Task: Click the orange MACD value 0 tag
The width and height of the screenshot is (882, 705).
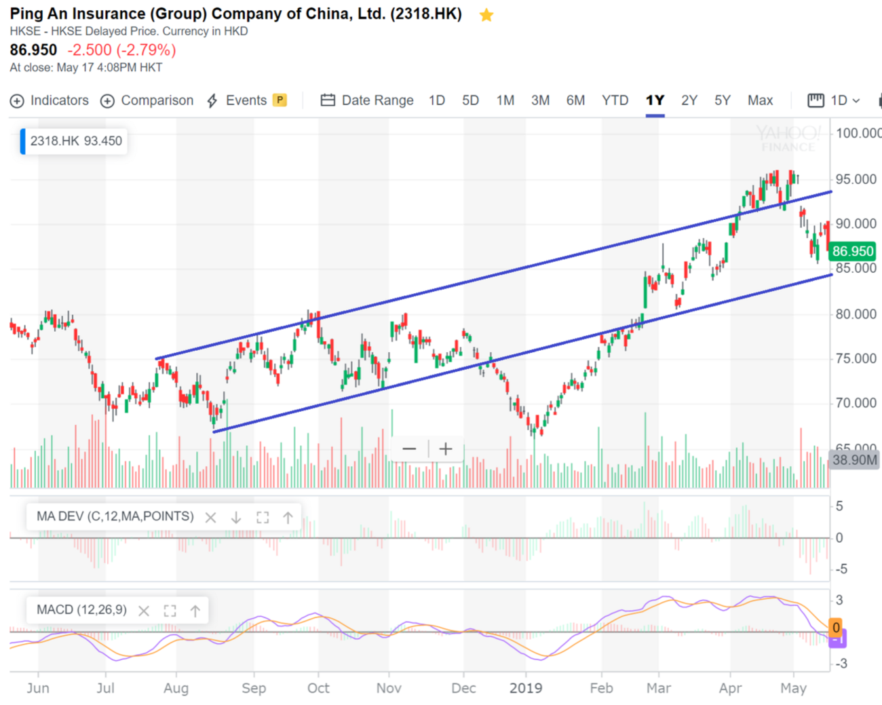Action: click(836, 628)
